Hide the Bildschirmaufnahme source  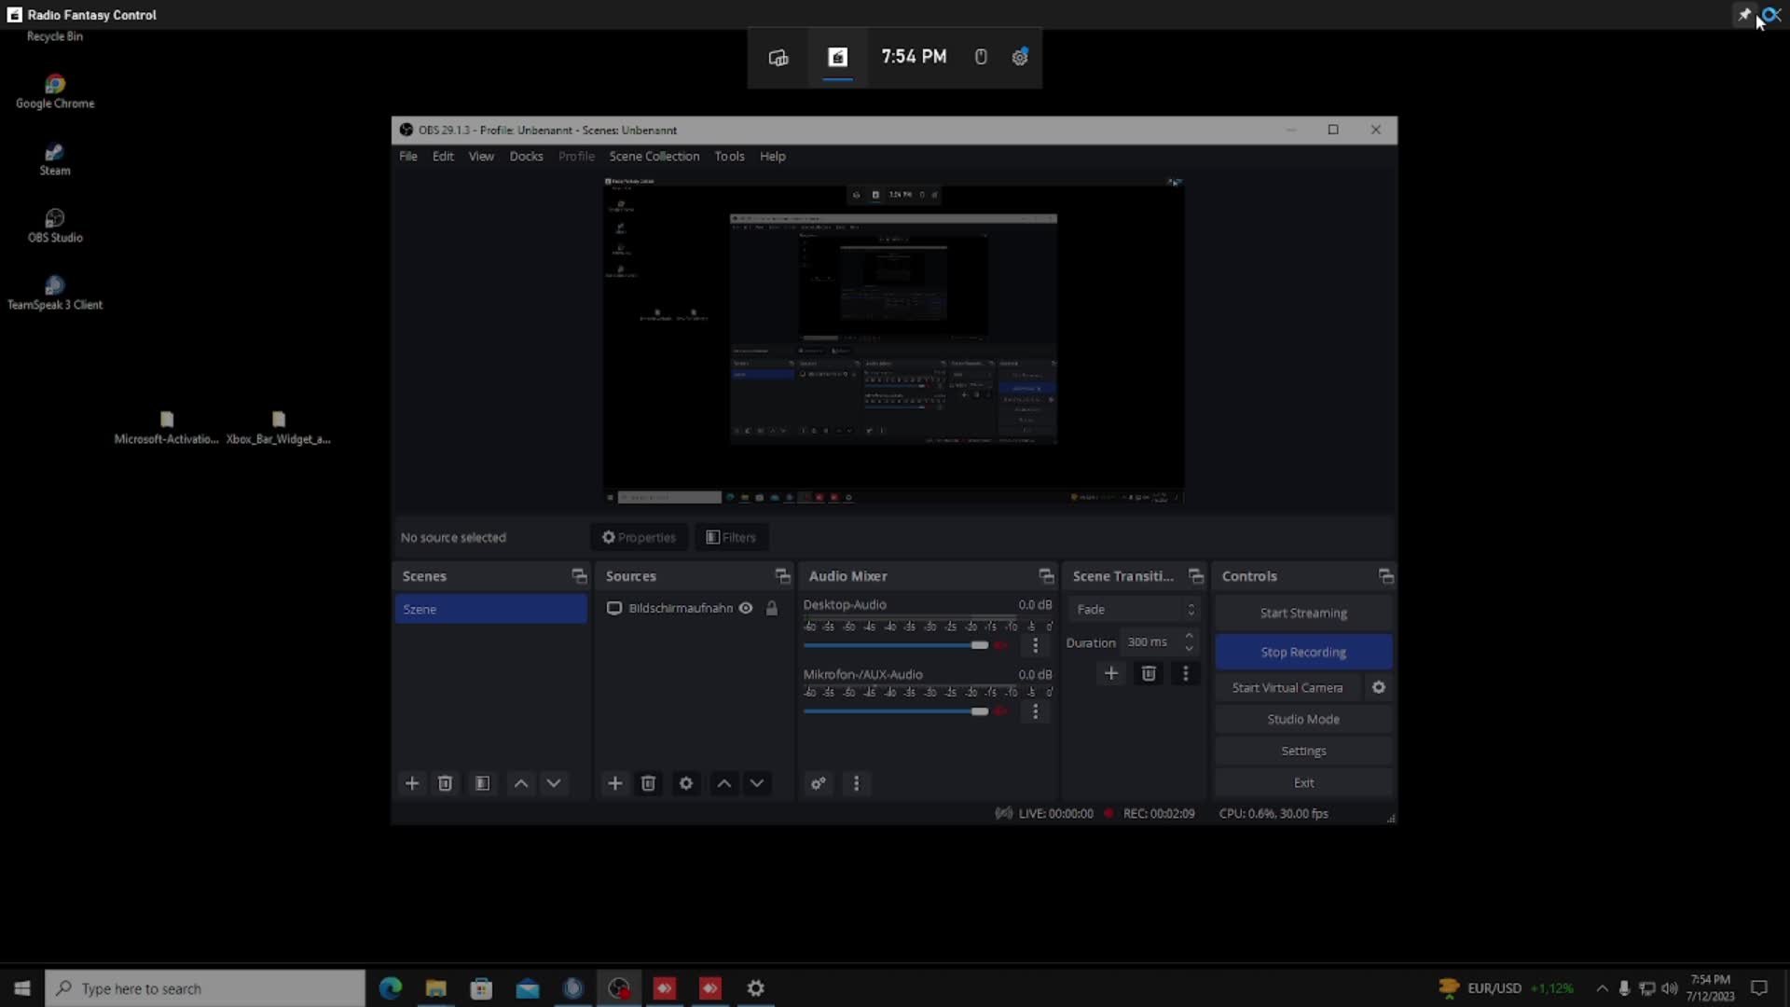(746, 608)
